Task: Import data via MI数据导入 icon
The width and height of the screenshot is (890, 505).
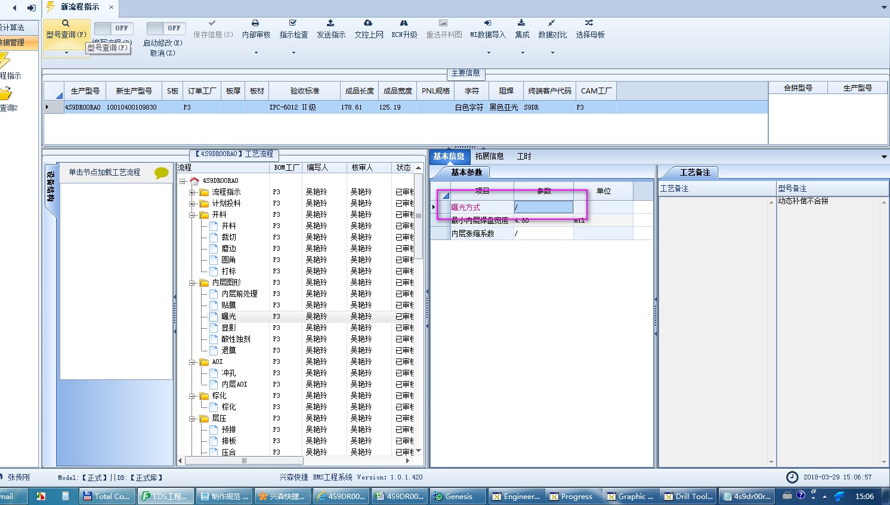Action: pos(487,23)
